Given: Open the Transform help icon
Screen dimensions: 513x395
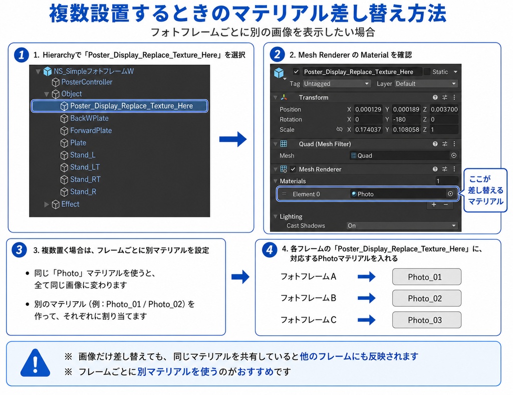Looking at the screenshot, I should tap(435, 98).
